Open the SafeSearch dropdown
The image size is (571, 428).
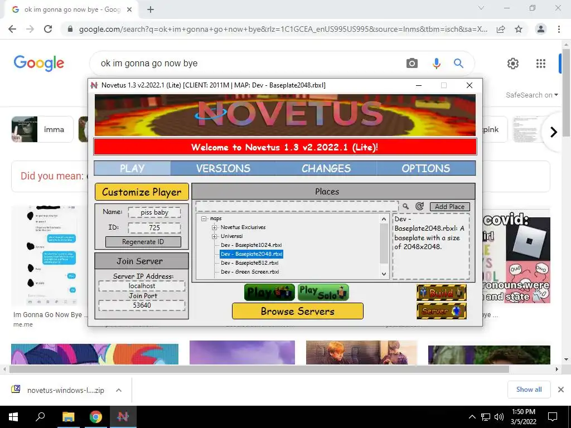pyautogui.click(x=531, y=95)
